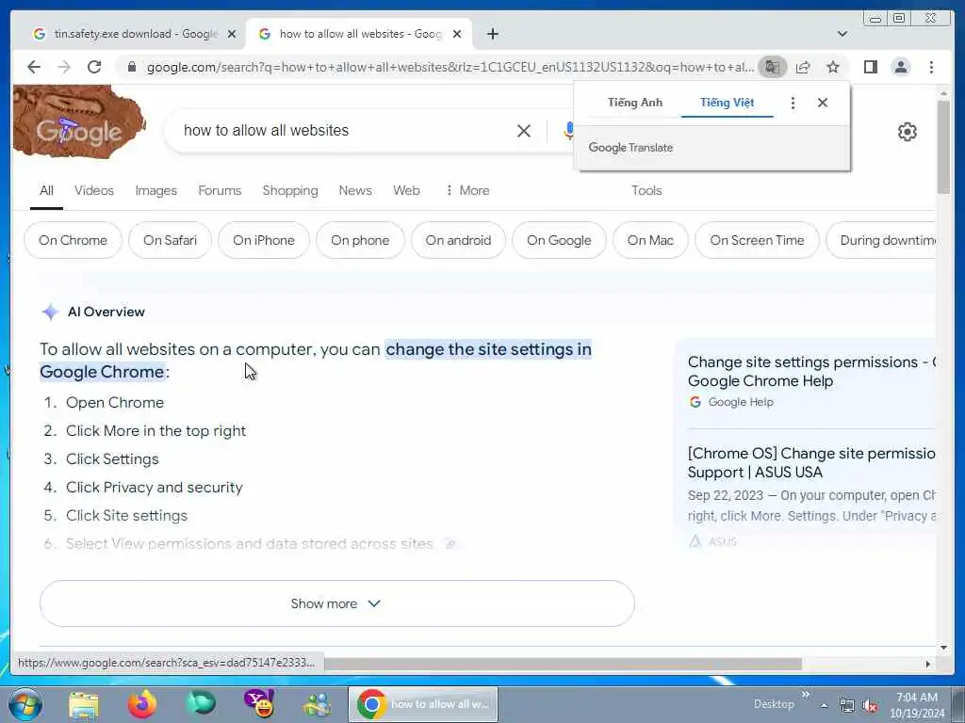Expand AI Overview with Show more
The width and height of the screenshot is (965, 723).
click(x=336, y=603)
